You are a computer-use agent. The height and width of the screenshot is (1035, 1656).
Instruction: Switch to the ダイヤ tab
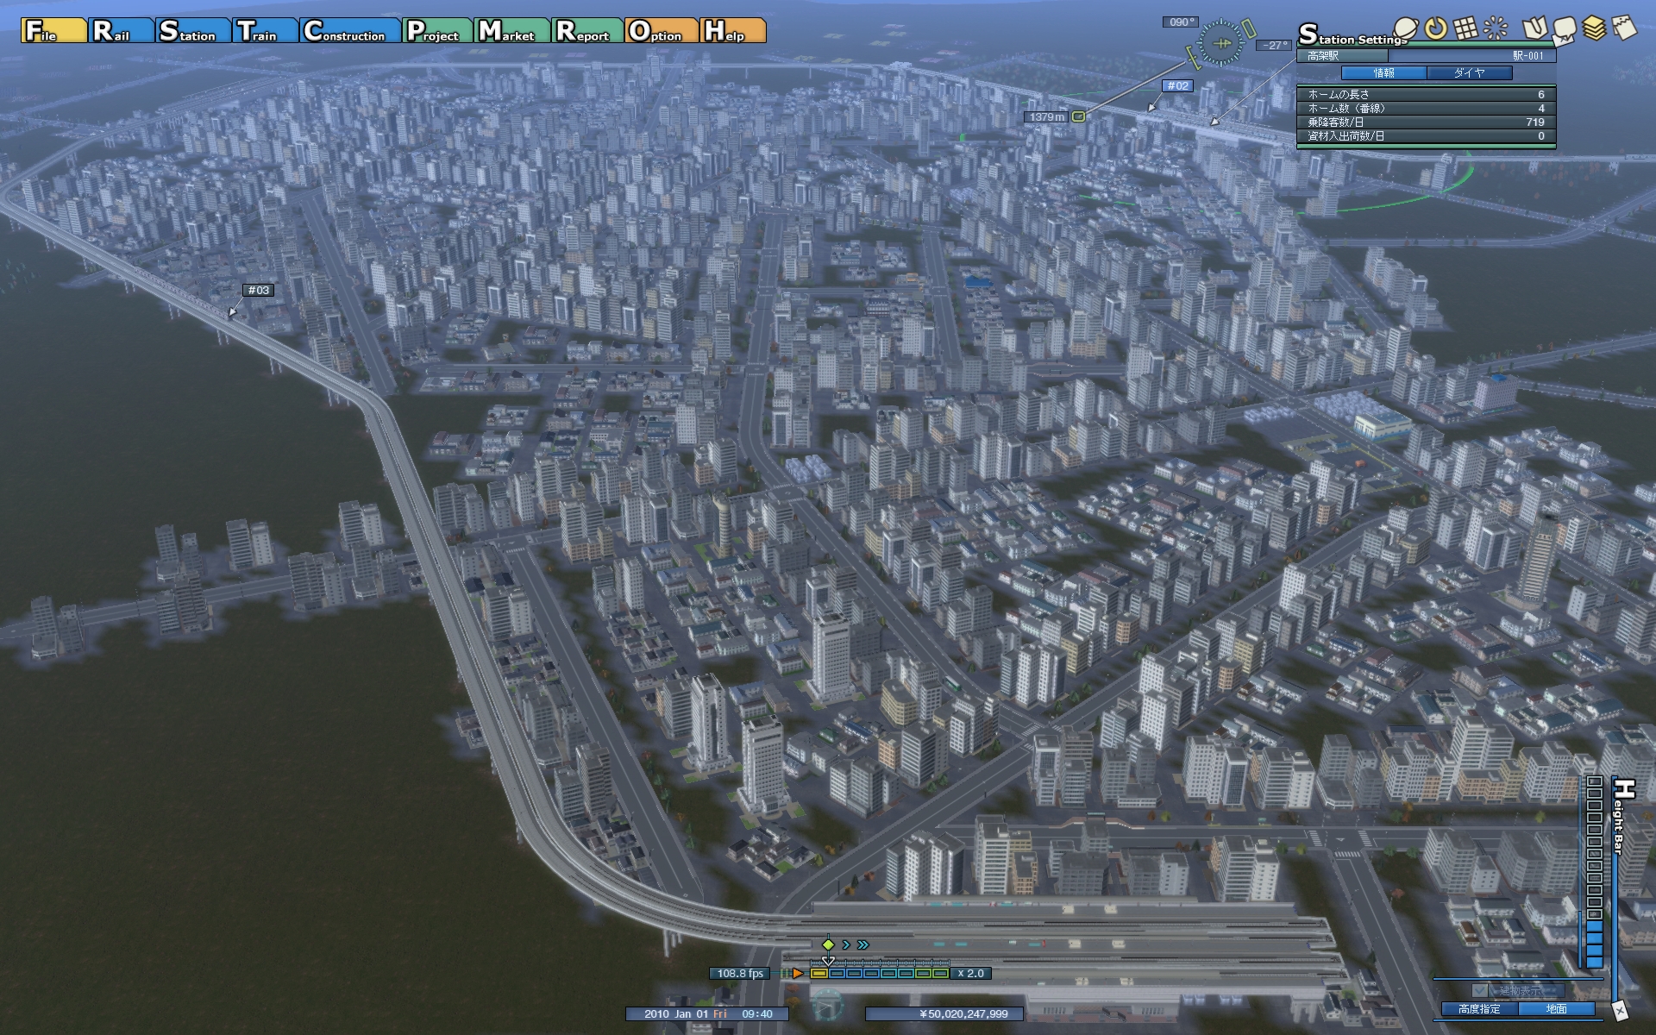click(x=1469, y=73)
